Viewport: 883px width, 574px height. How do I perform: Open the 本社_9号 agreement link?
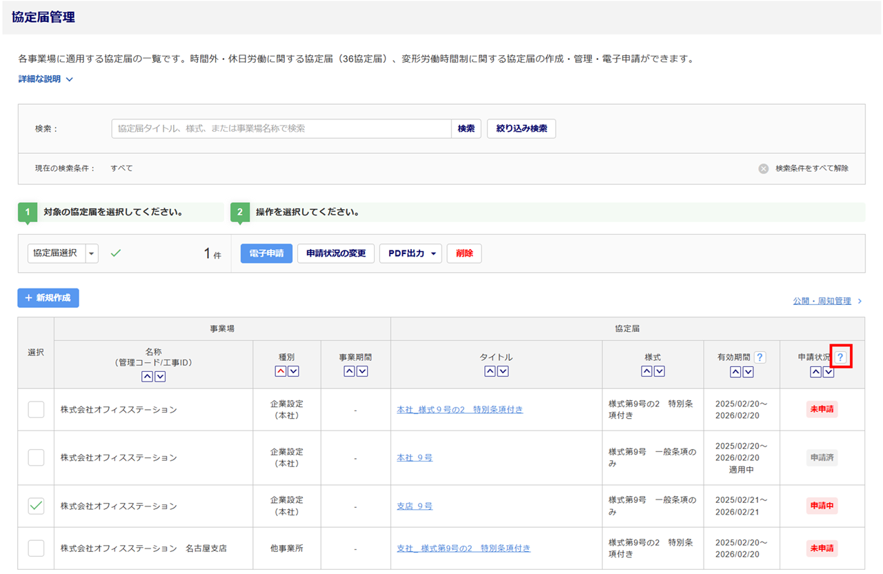point(415,458)
